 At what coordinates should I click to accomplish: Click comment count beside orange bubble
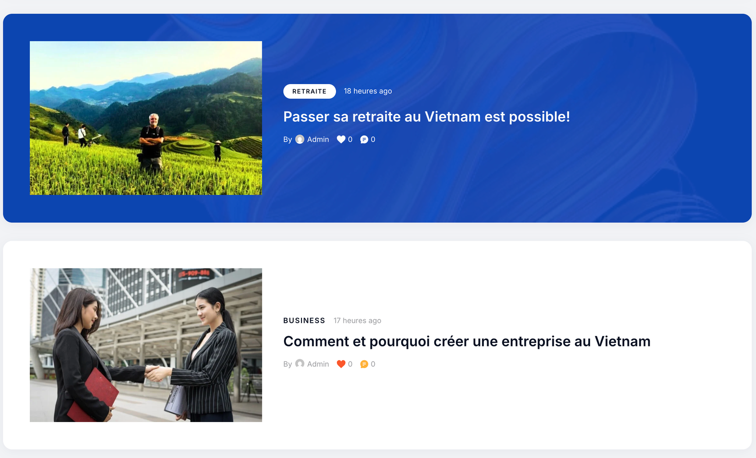(x=373, y=364)
